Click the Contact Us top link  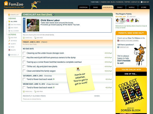pos(135,2)
